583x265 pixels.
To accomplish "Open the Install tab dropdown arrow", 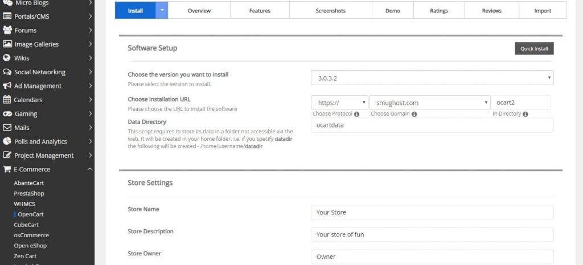I will [162, 10].
